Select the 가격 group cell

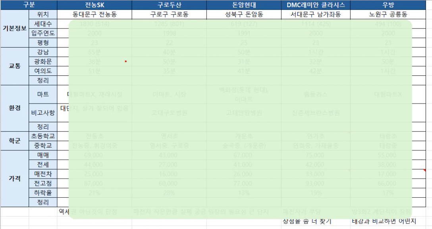click(x=15, y=179)
